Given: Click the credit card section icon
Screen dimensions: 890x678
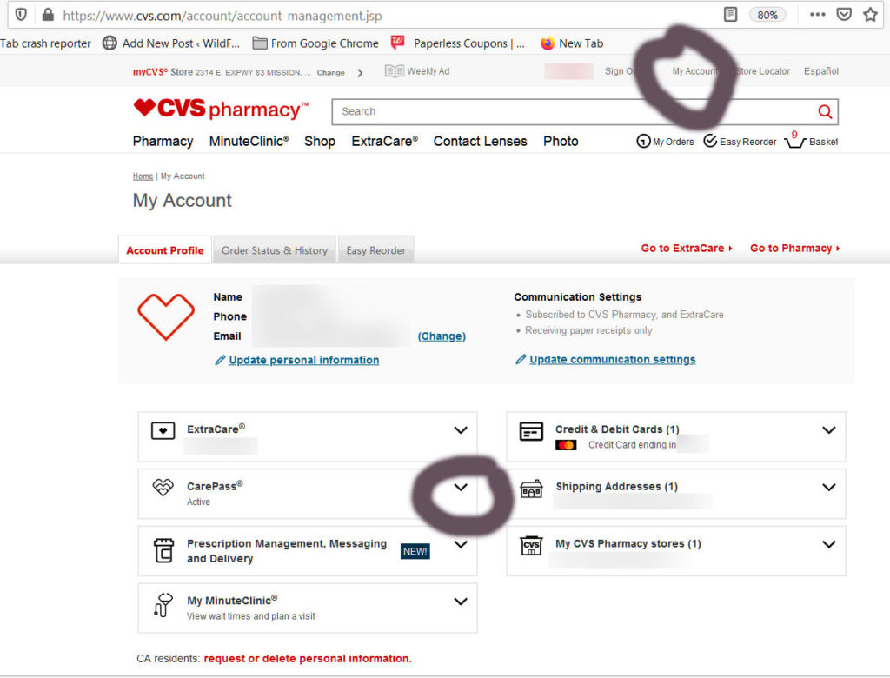Looking at the screenshot, I should click(x=531, y=431).
